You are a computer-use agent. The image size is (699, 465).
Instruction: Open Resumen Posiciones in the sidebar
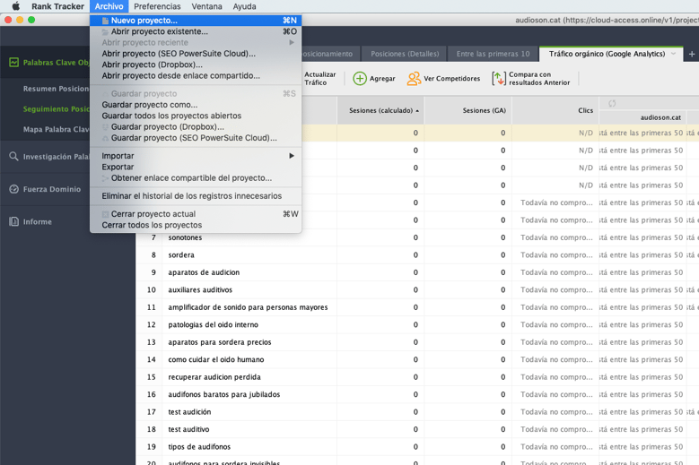57,89
